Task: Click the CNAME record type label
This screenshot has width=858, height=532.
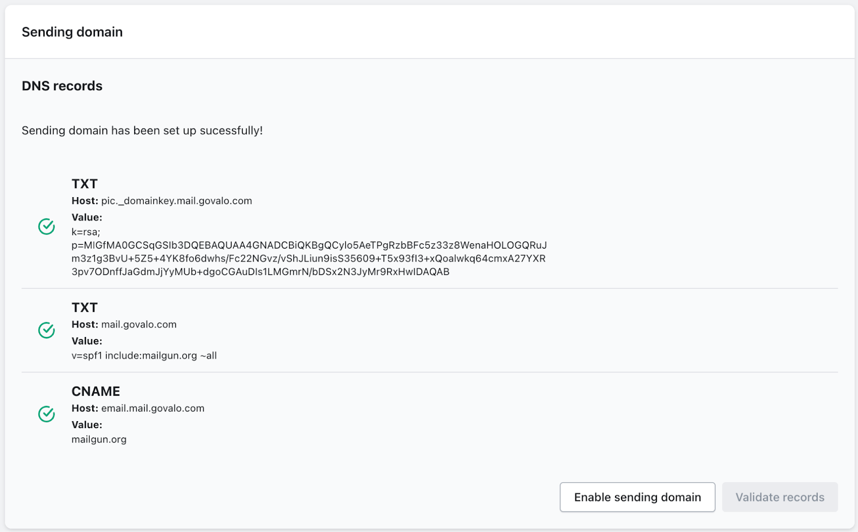Action: [95, 391]
